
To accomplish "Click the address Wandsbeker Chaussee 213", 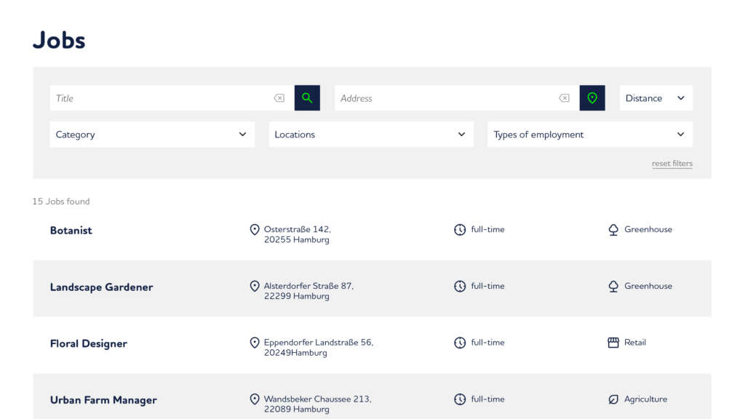I will 318,399.
